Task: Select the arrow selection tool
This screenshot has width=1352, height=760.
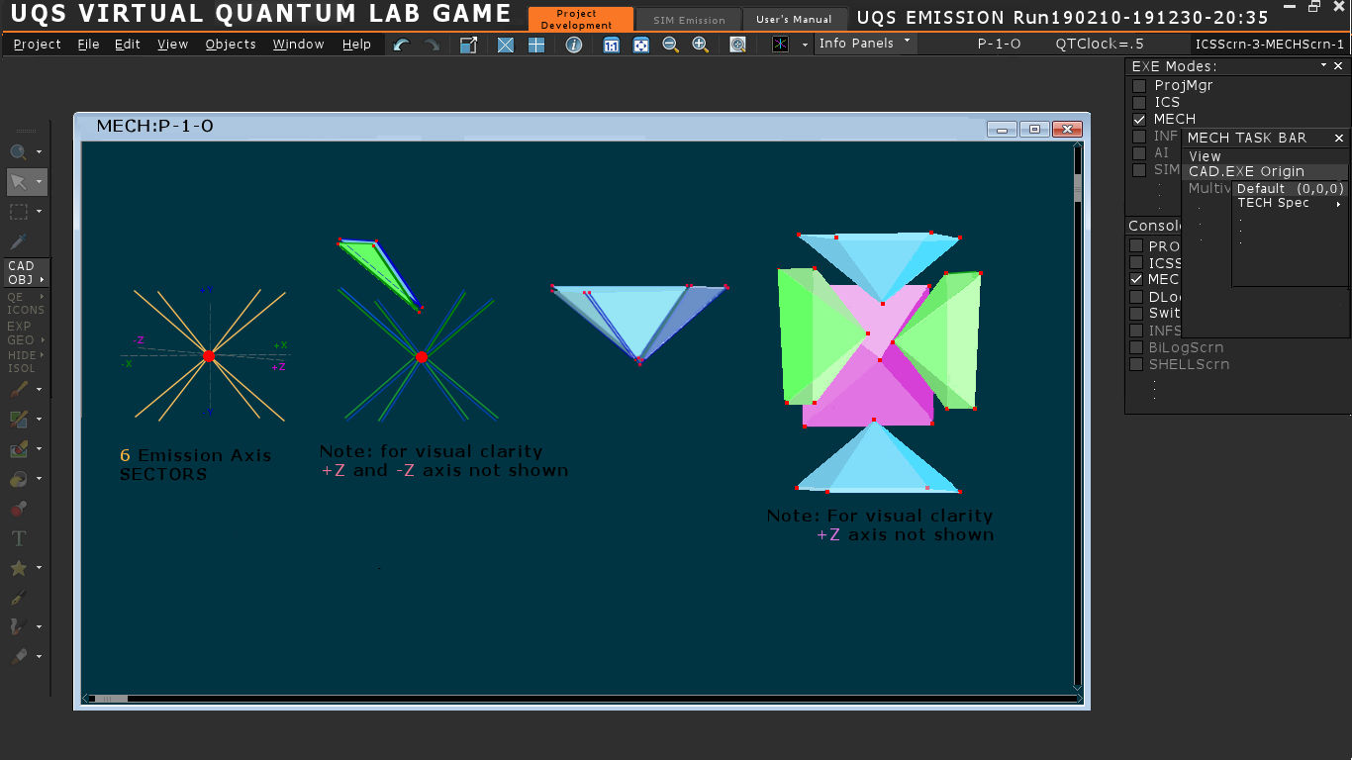Action: (x=20, y=182)
